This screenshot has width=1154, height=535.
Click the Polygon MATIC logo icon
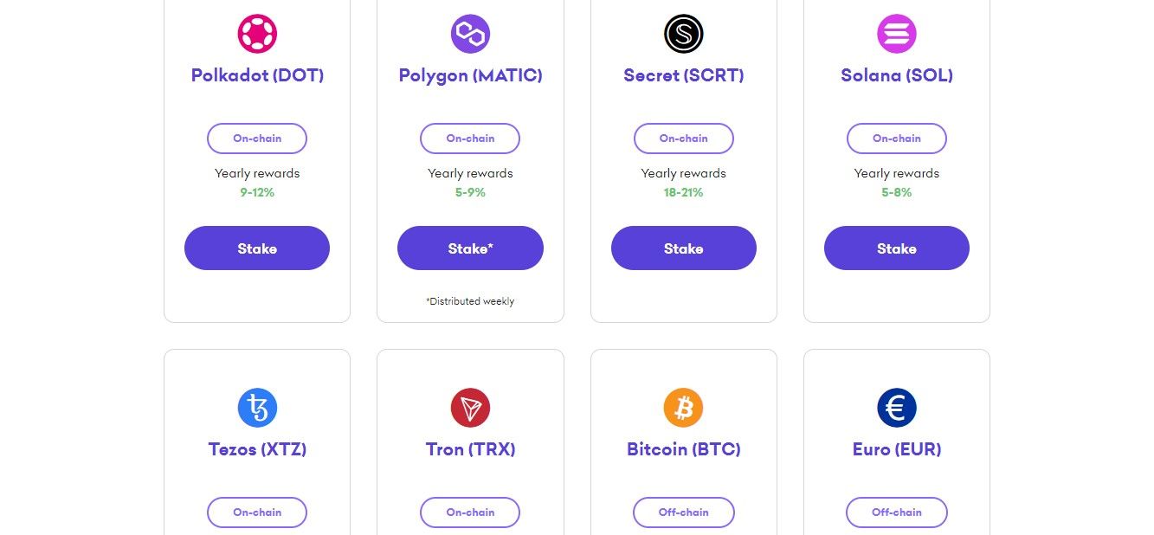470,34
